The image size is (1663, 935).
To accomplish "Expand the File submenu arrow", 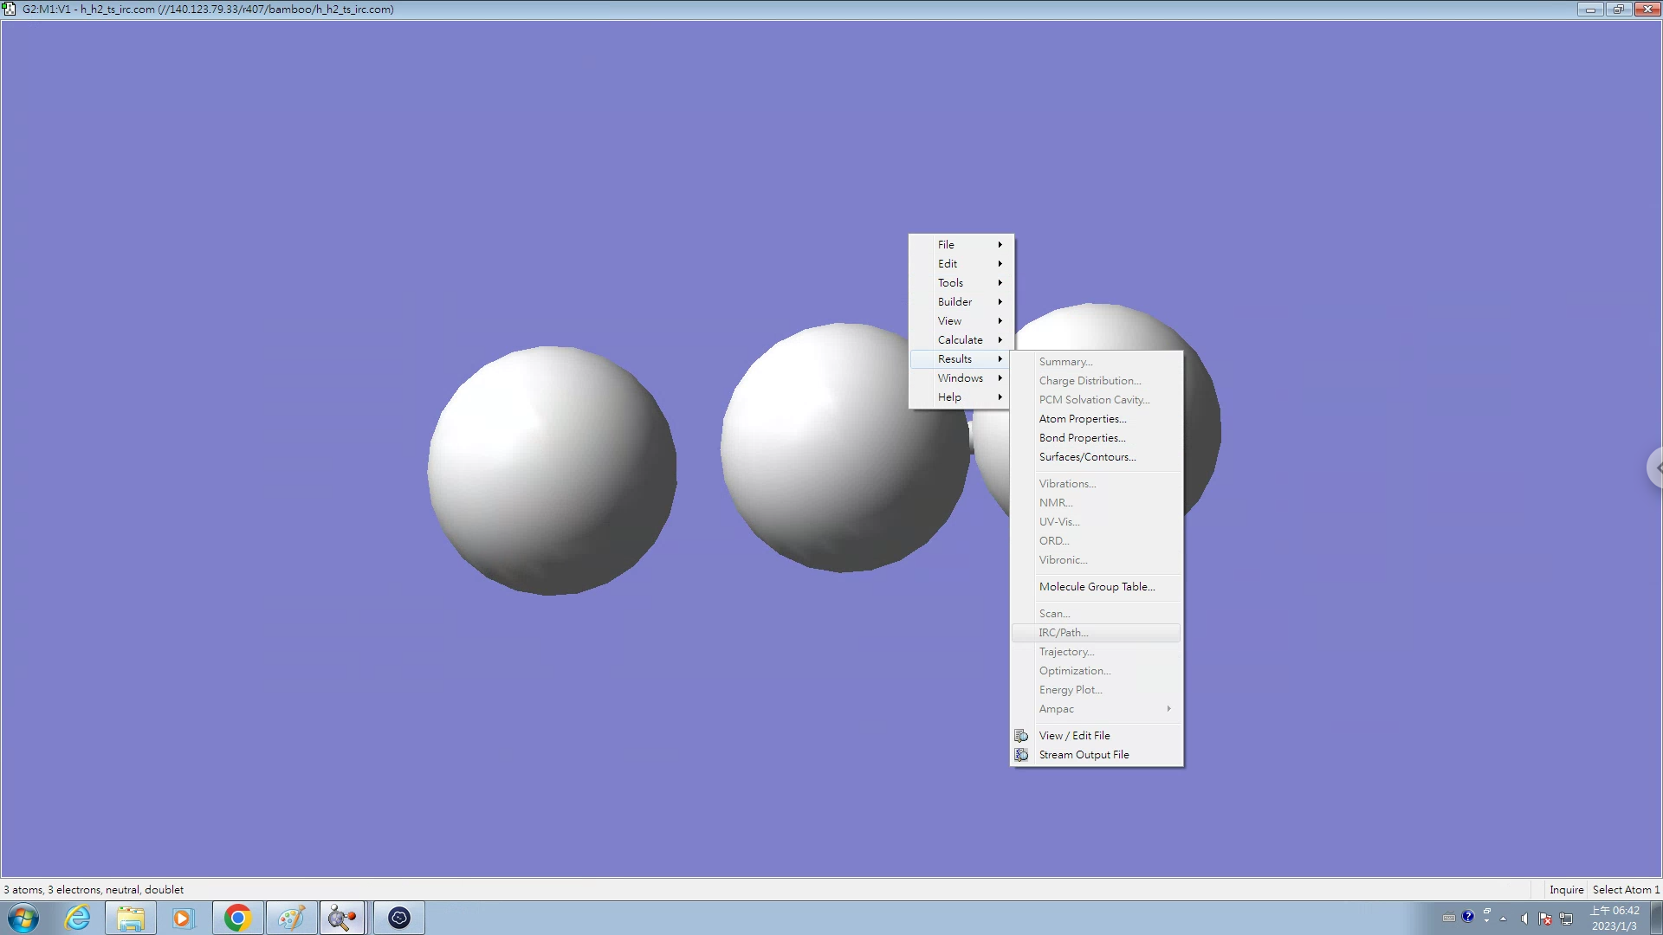I will click(1000, 245).
